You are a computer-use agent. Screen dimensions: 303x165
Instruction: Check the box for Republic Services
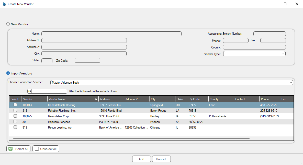(x=15, y=122)
